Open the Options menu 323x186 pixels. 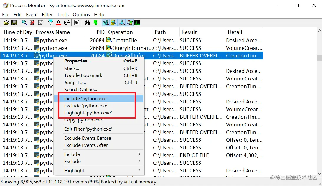tap(81, 15)
